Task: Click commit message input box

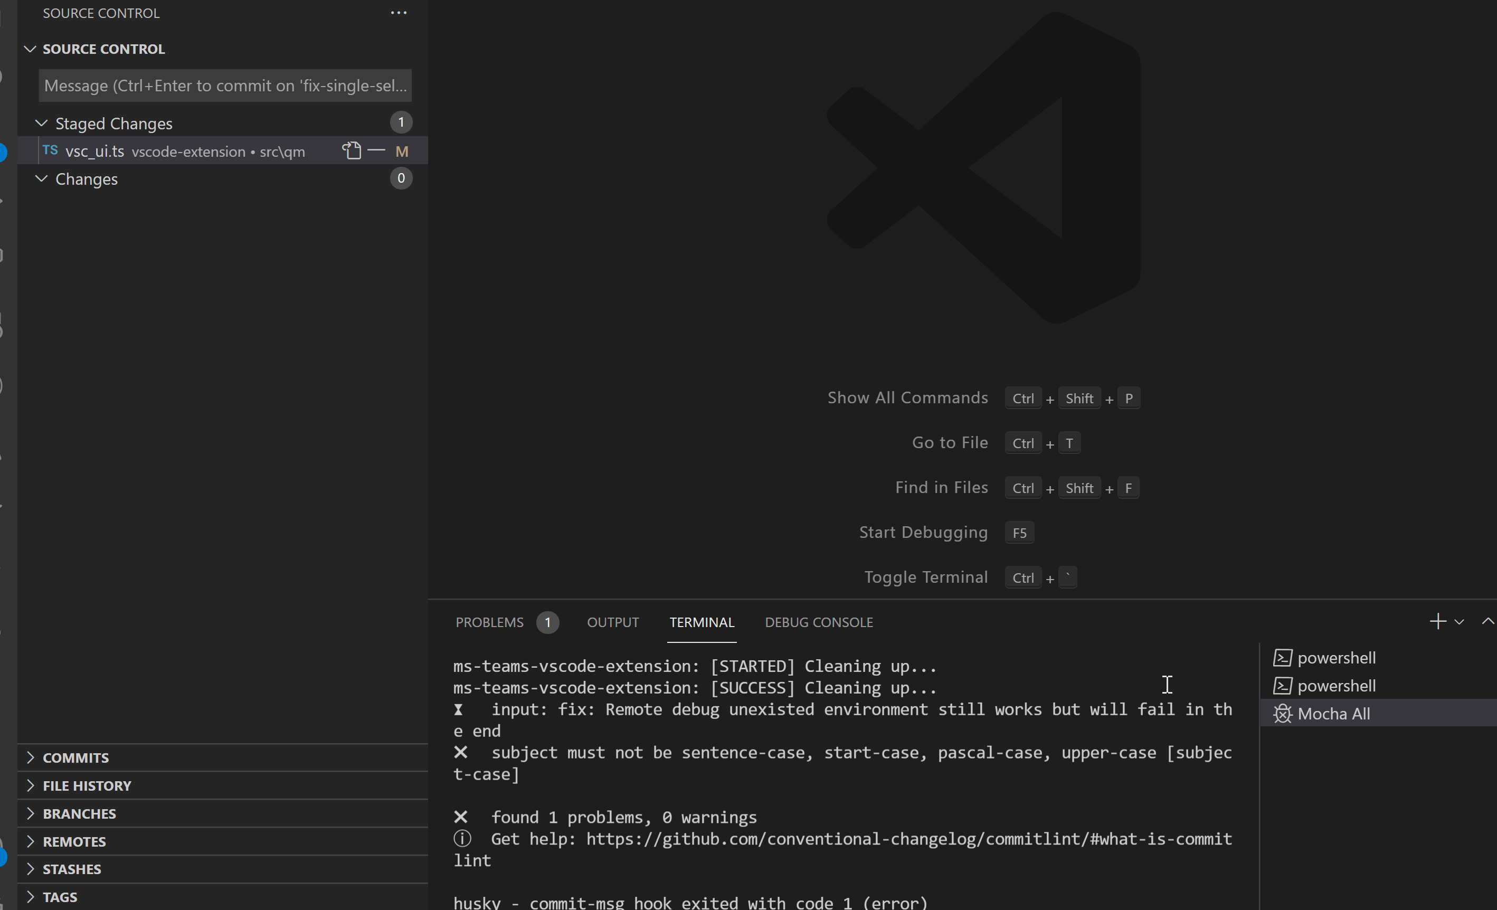Action: pyautogui.click(x=225, y=86)
